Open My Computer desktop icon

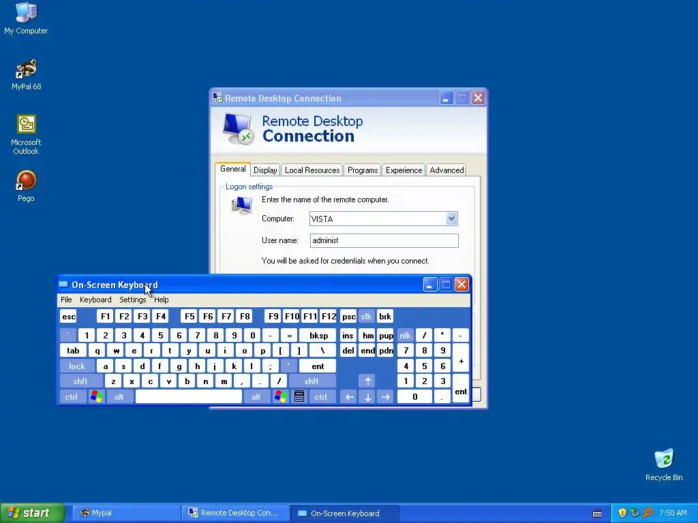coord(26,18)
